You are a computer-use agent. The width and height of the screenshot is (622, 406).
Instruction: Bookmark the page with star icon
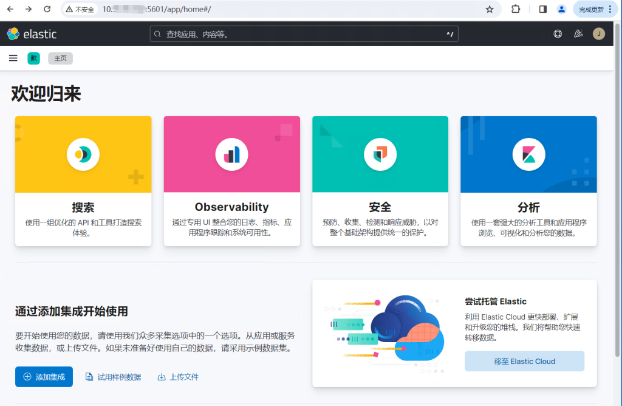tap(490, 9)
